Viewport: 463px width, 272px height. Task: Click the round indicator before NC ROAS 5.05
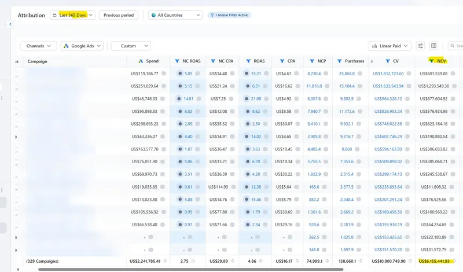180,73
